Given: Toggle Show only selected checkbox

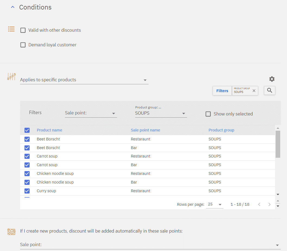Looking at the screenshot, I should click(208, 114).
